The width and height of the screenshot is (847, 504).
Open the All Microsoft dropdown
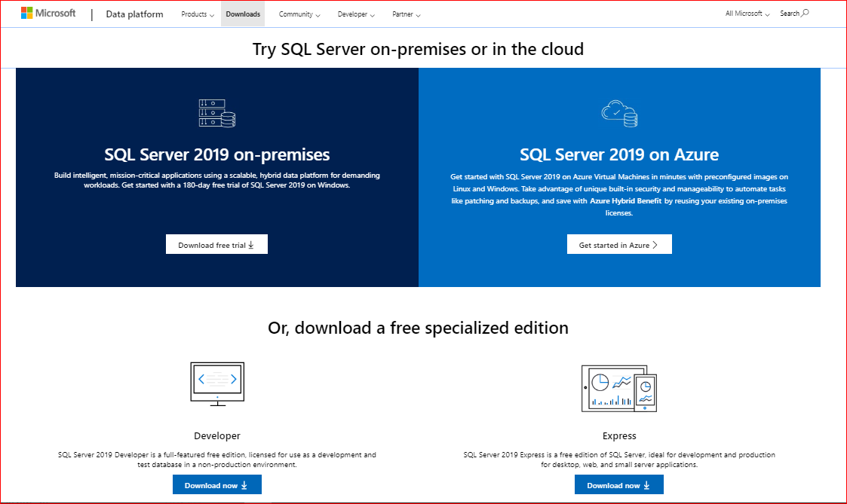click(x=747, y=14)
